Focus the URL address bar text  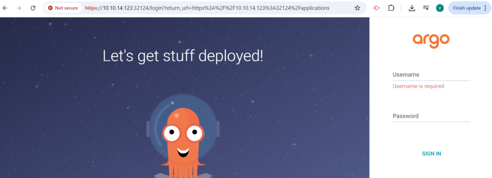tap(207, 8)
